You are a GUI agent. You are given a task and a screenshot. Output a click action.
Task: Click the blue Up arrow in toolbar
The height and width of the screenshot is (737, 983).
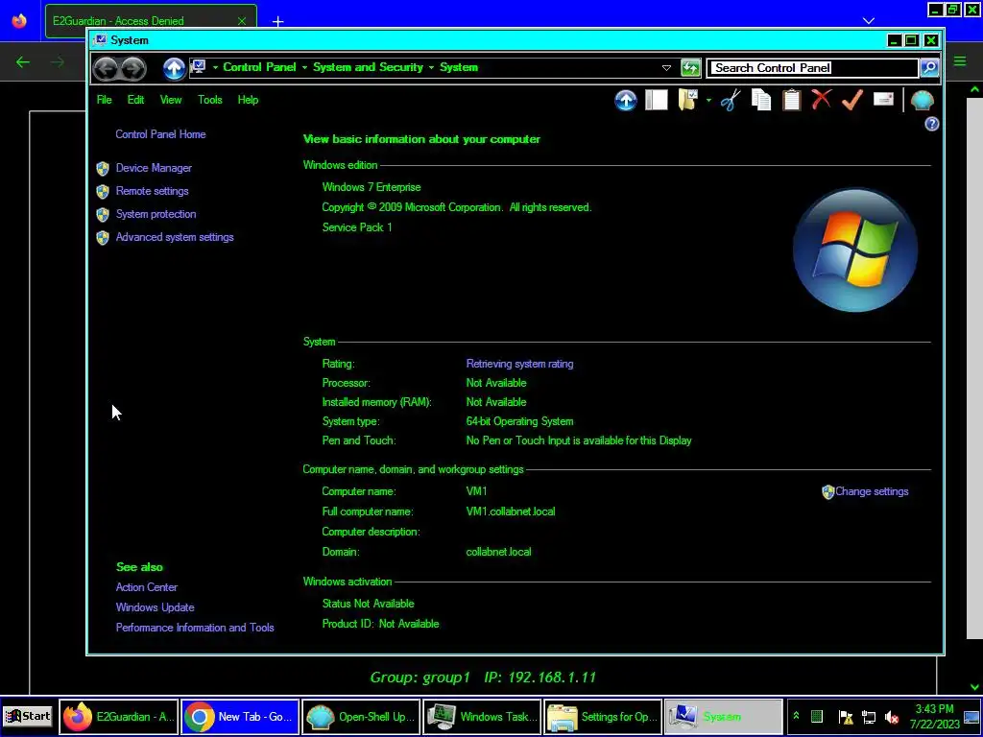[x=625, y=100]
